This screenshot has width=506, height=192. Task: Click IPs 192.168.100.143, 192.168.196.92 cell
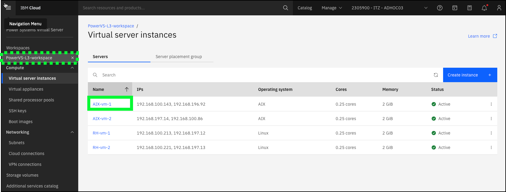(x=171, y=104)
